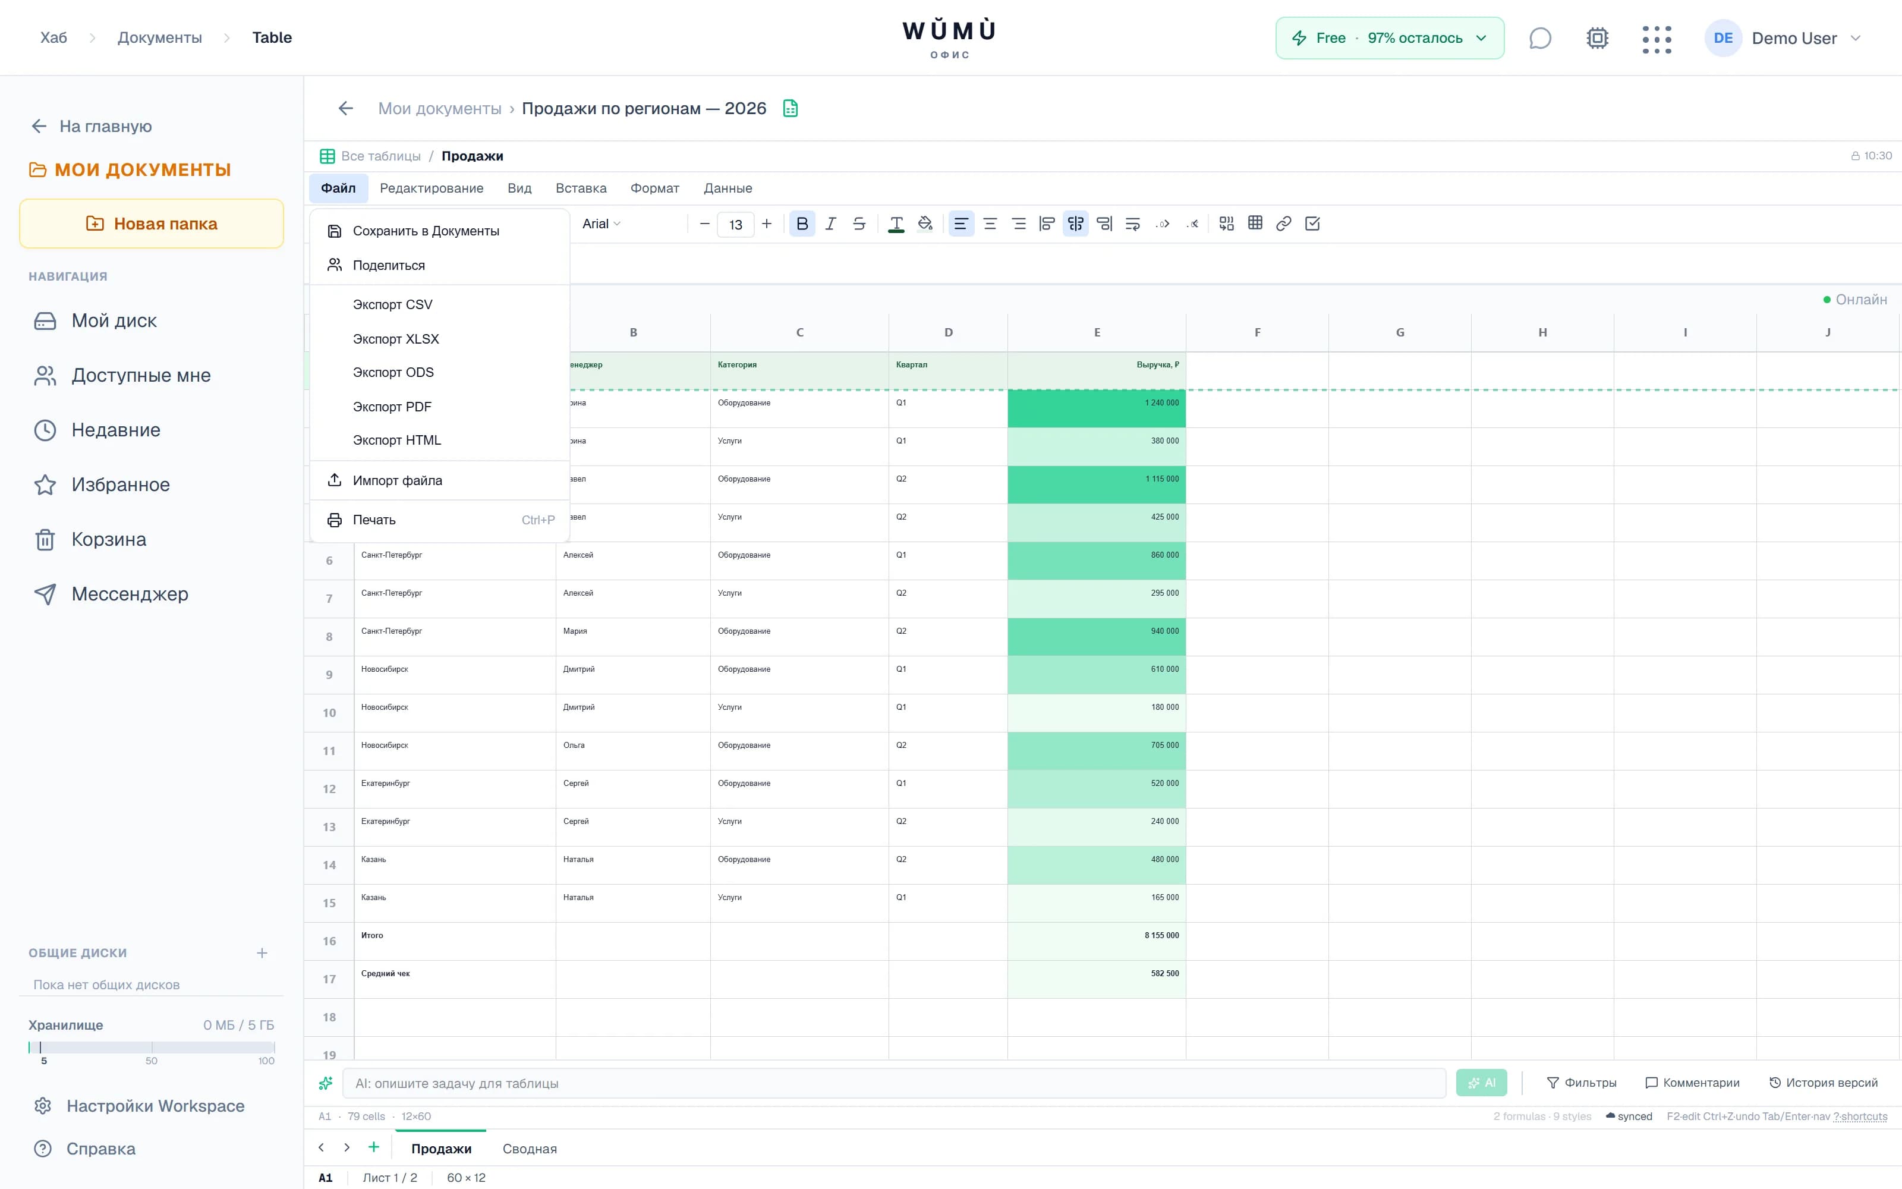Choose Экспорт CSV

click(x=440, y=304)
